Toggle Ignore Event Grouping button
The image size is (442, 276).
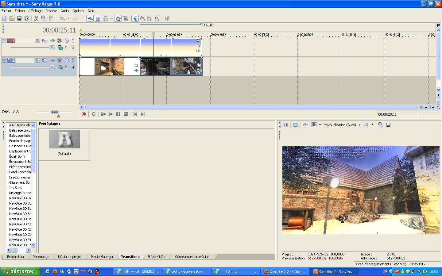[x=125, y=18]
